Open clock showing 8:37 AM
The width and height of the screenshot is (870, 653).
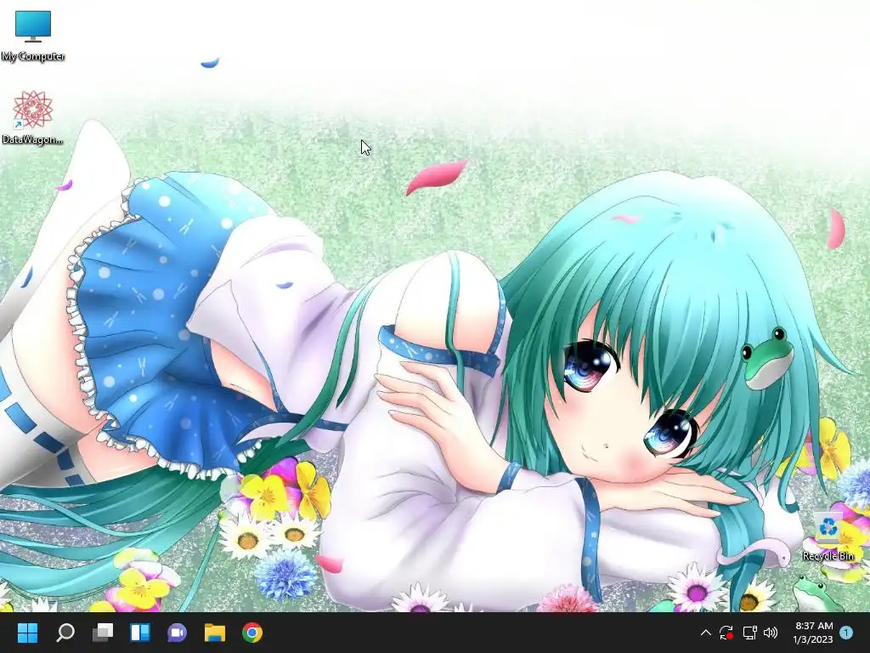point(813,633)
